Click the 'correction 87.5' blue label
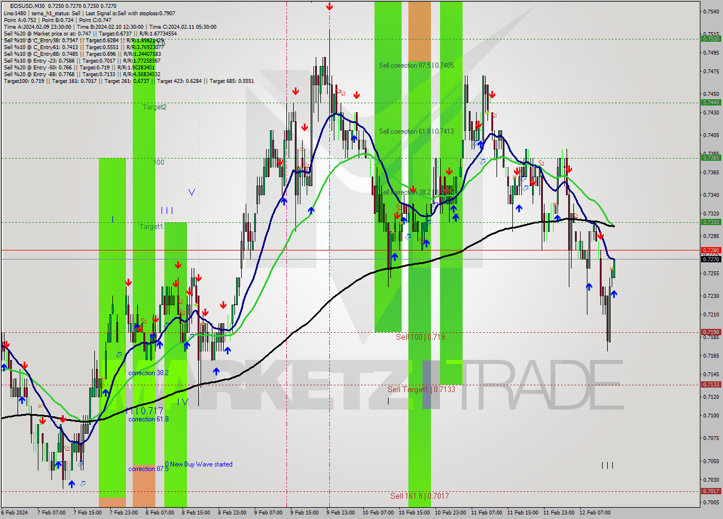 (x=148, y=469)
